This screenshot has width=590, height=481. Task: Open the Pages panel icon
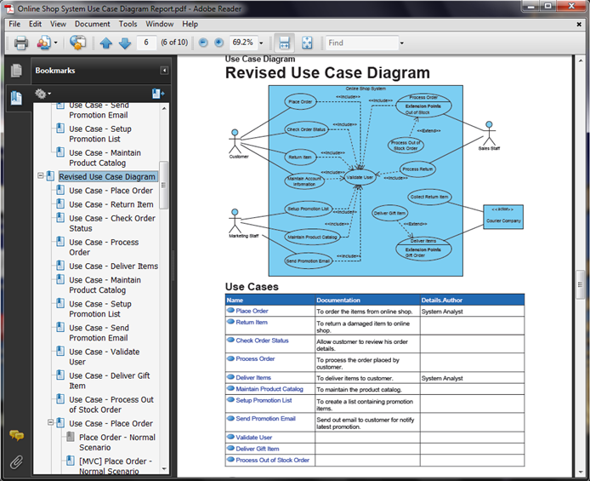tap(16, 71)
